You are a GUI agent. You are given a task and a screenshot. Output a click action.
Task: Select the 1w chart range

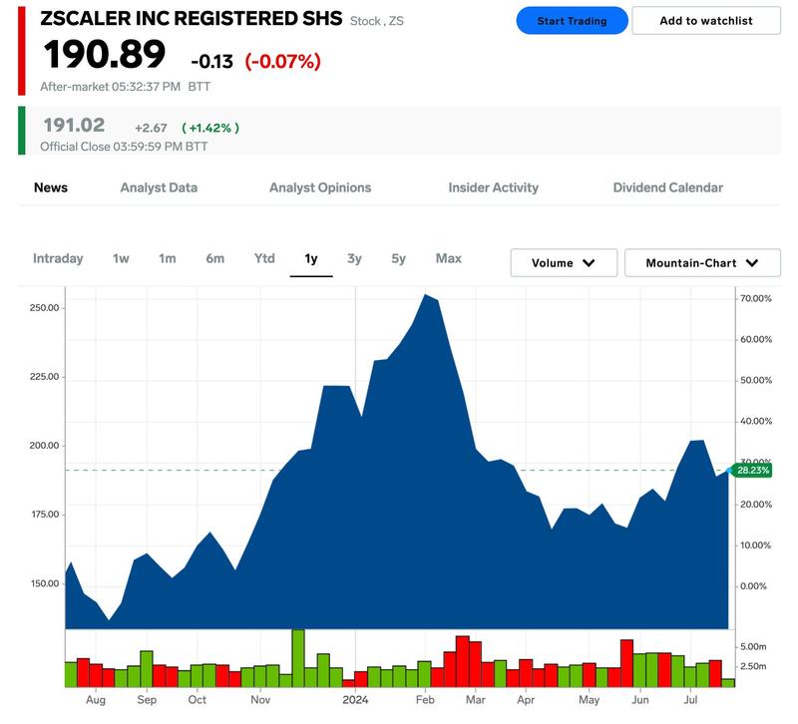click(x=121, y=258)
